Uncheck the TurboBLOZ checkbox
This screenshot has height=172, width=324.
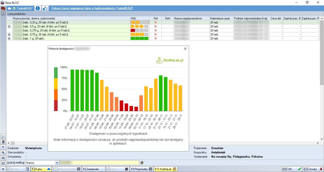click(x=14, y=9)
